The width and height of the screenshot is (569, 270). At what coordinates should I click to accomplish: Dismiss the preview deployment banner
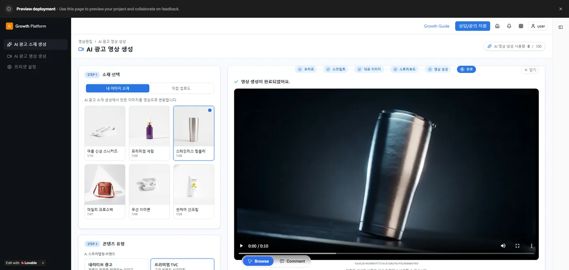point(560,9)
